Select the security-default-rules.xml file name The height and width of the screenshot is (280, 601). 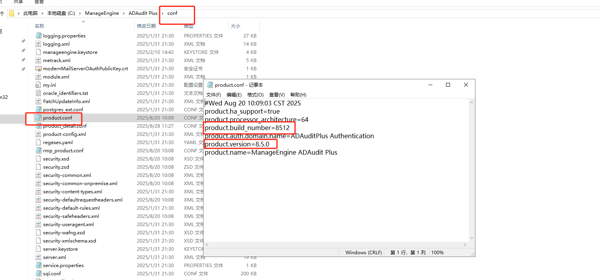71,208
